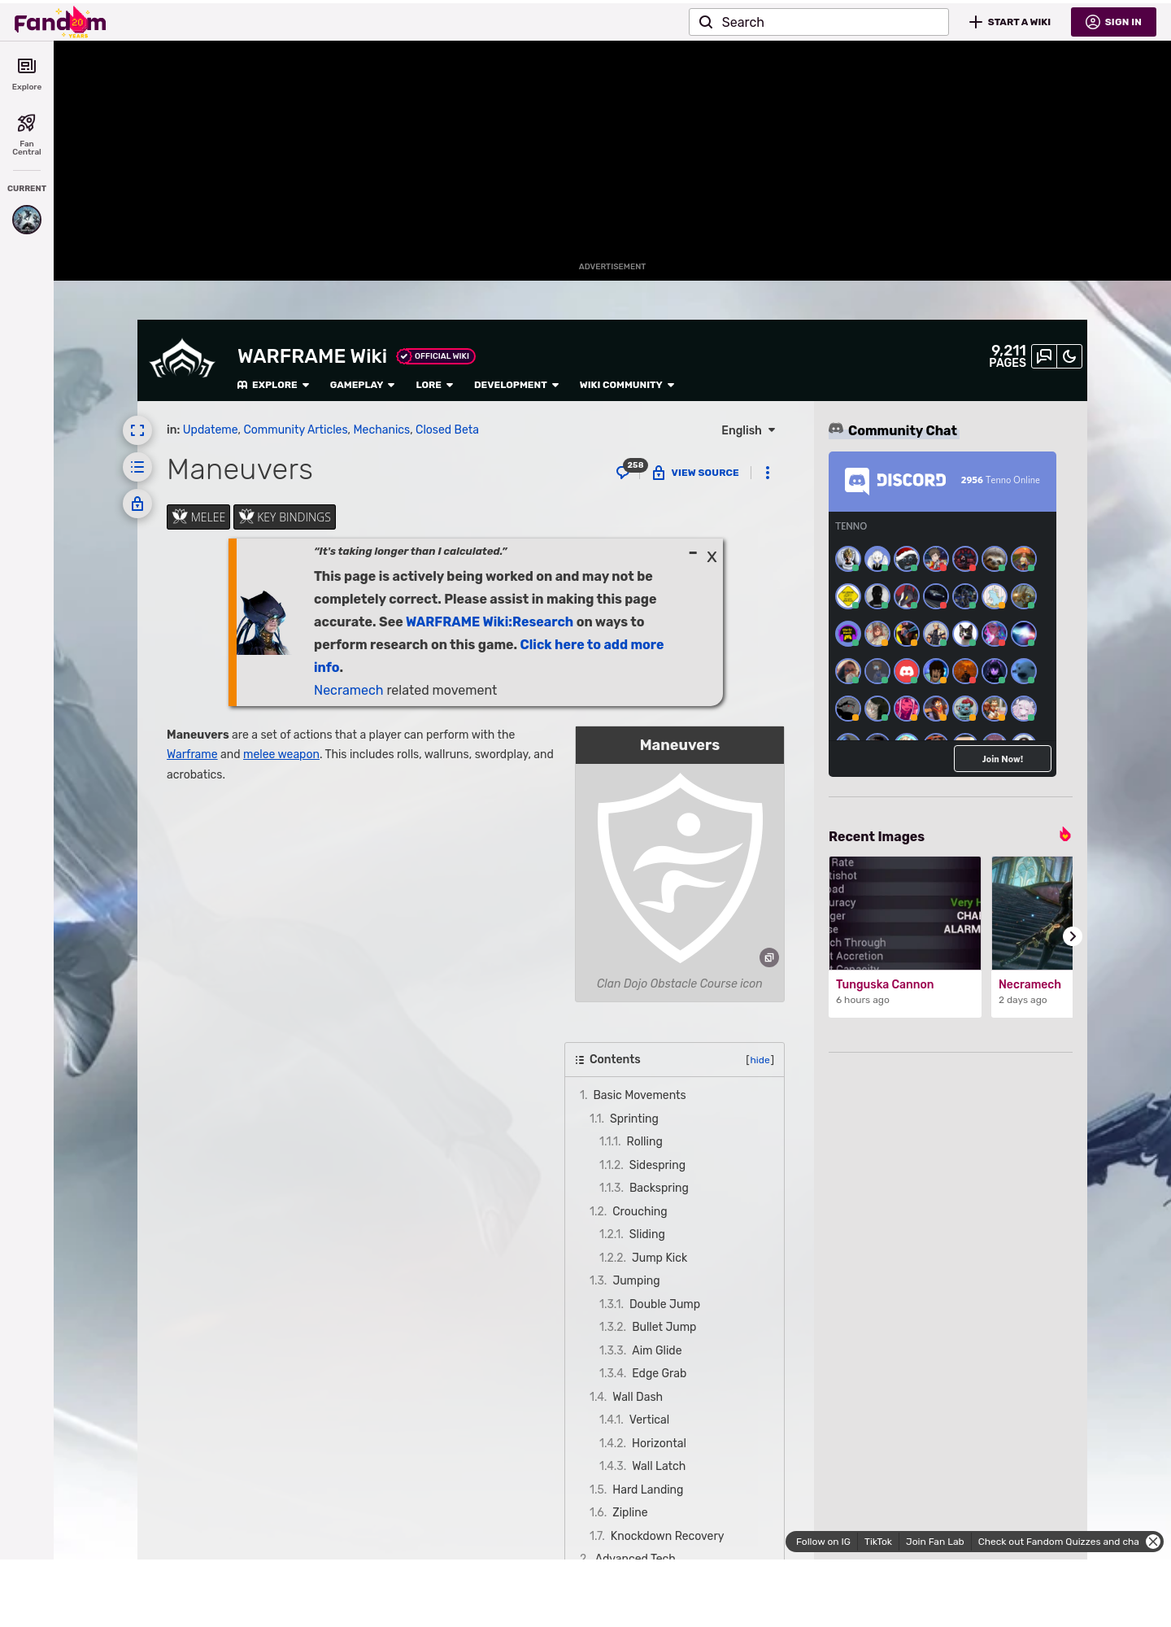This screenshot has height=1627, width=1171.
Task: Close the bottom Fandom notification bar
Action: [1153, 1542]
